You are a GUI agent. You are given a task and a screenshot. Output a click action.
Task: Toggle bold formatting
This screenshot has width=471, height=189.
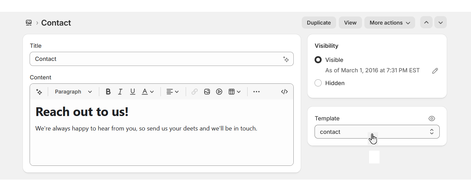pos(108,92)
